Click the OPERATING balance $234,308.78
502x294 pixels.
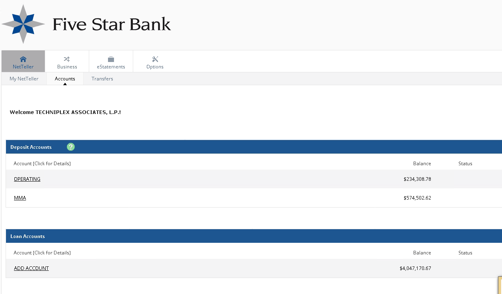[x=417, y=179]
